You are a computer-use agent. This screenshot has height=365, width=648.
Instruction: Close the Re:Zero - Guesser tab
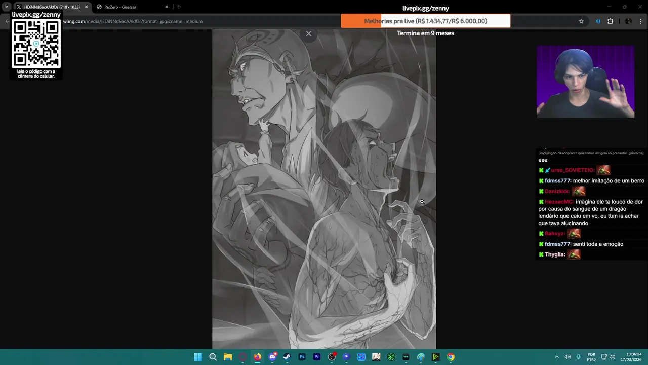[167, 7]
